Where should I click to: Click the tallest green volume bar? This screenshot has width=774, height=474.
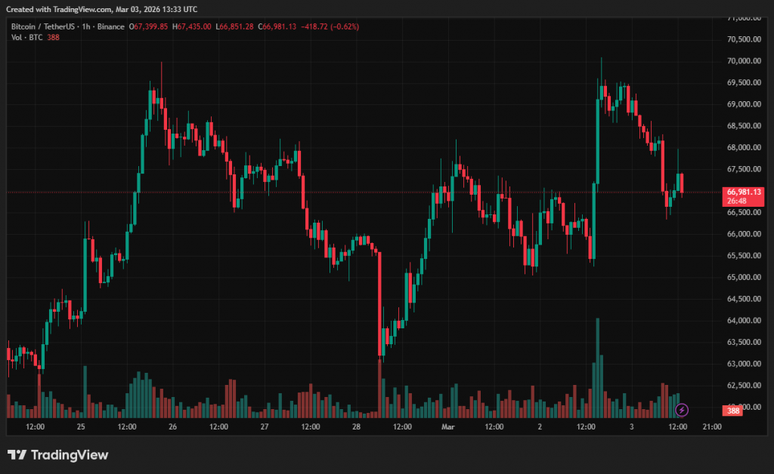pos(598,368)
